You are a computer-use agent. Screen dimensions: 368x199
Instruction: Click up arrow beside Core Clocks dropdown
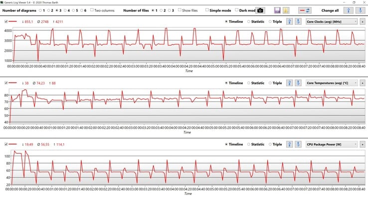289,21
